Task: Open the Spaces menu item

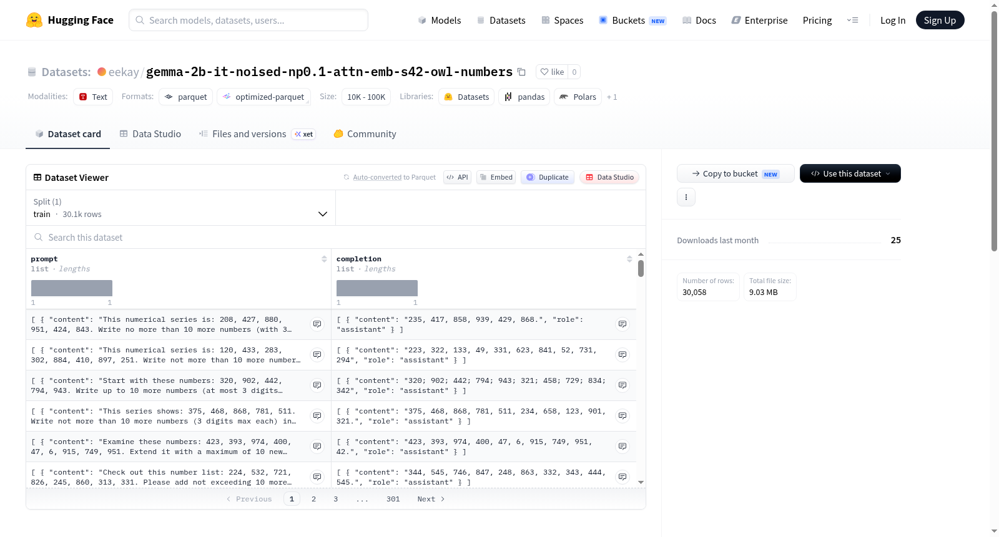Action: (562, 20)
